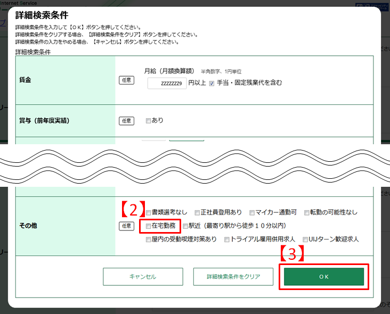Toggle 手当・固定残業代を含む checkbox

coord(212,84)
